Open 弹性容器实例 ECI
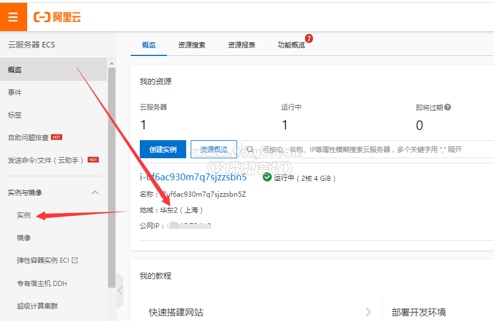Screen dimensions: 494x321 (x=43, y=261)
